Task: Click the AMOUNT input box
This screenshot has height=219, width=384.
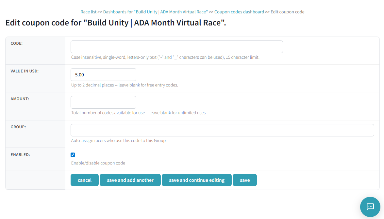Action: click(x=103, y=102)
